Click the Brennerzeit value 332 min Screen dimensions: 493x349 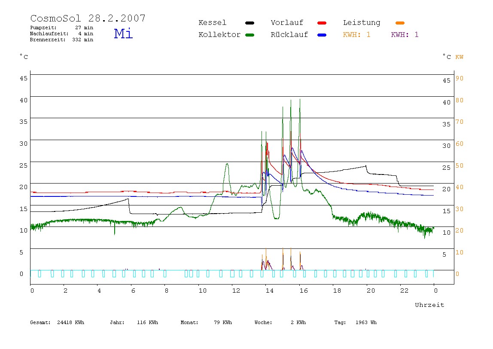(x=83, y=40)
